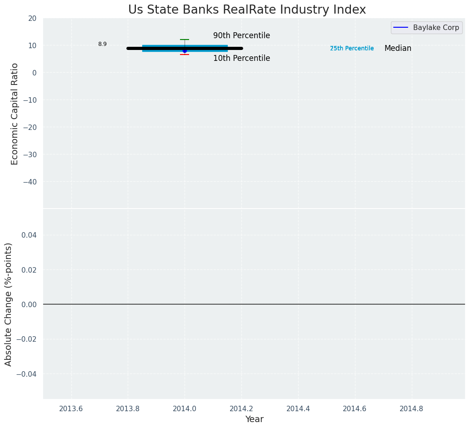Image resolution: width=470 pixels, height=428 pixels.
Task: Click the 0.00 tick on the lower y-axis
Action: click(29, 304)
